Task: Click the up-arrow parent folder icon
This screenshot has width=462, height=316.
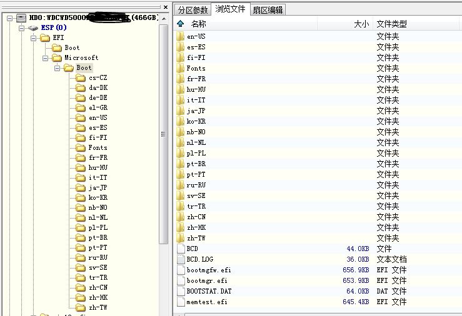Action: [x=180, y=24]
